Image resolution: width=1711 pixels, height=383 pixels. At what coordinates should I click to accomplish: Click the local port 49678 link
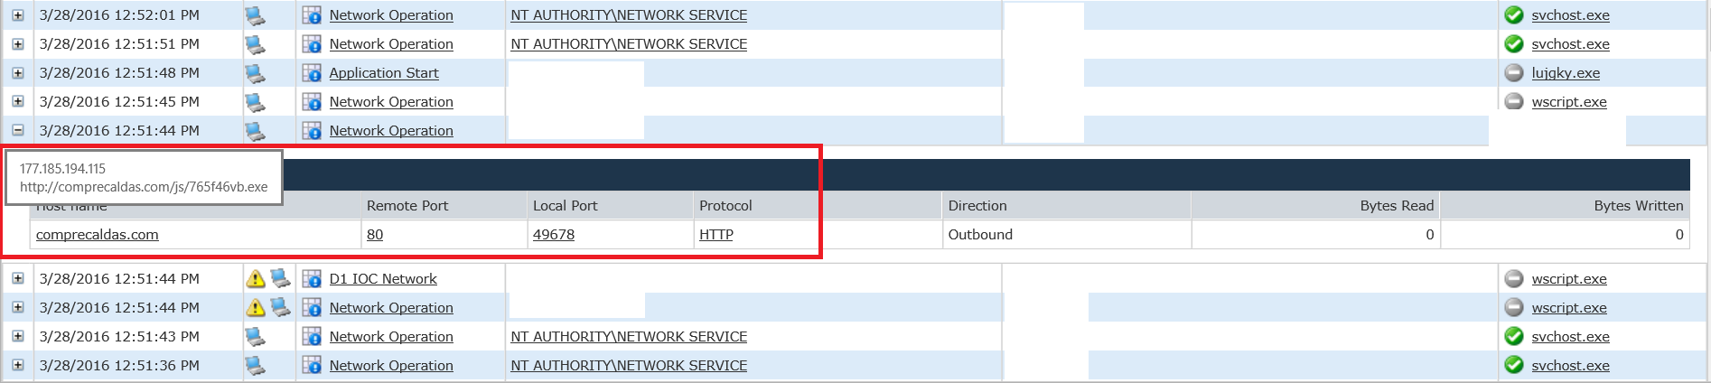[x=554, y=235]
